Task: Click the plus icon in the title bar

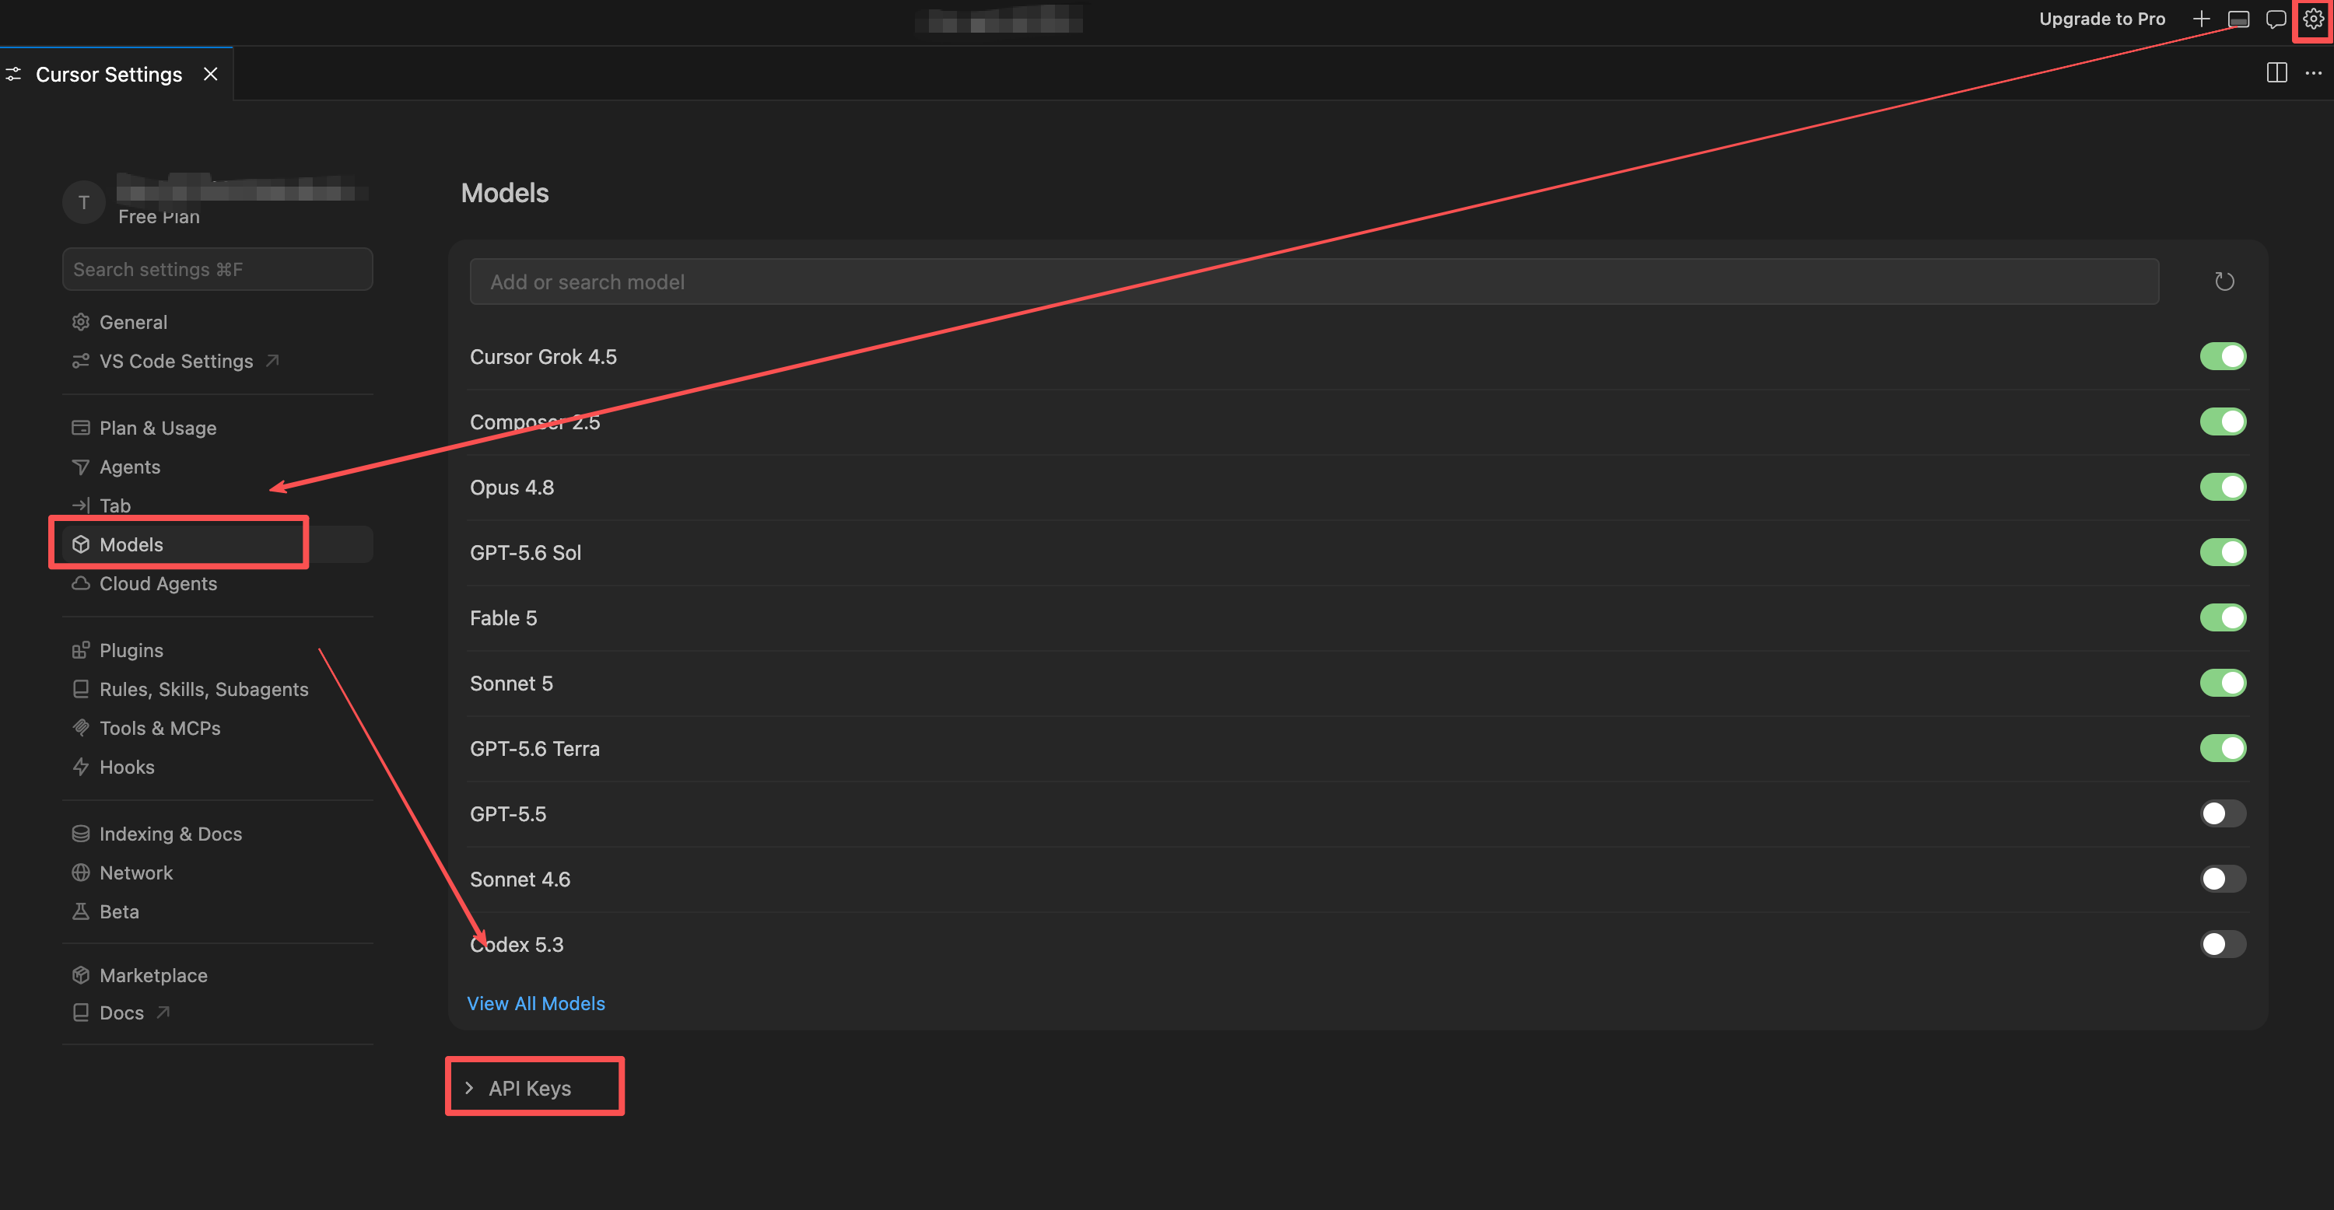Action: coord(2202,19)
